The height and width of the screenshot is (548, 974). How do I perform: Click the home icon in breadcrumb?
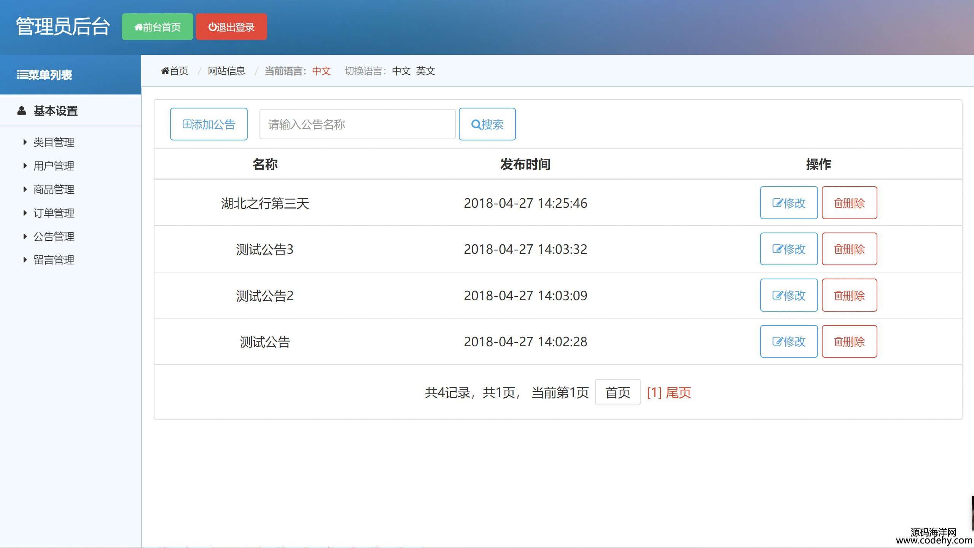[x=165, y=71]
